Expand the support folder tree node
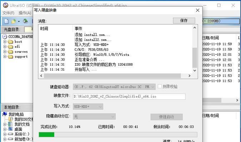 (x=5, y=56)
